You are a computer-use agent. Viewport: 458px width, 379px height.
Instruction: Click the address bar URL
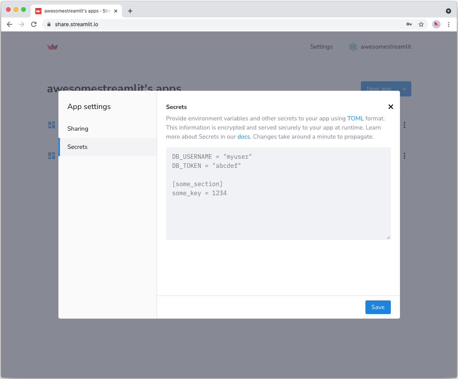tap(77, 24)
